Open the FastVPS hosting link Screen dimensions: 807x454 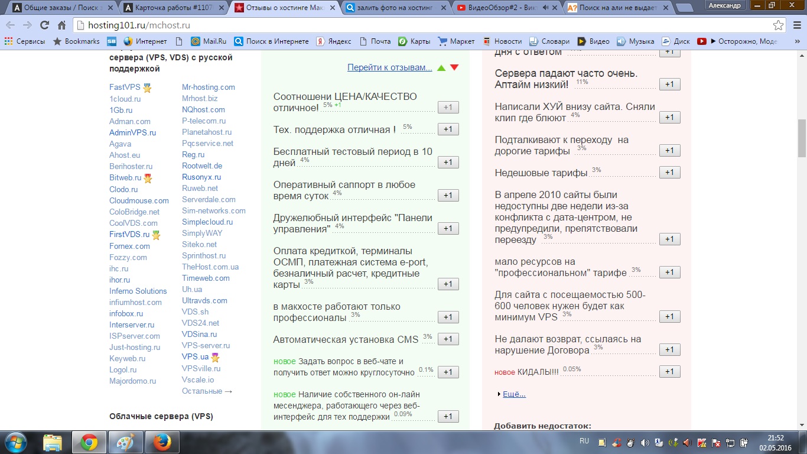pos(125,87)
